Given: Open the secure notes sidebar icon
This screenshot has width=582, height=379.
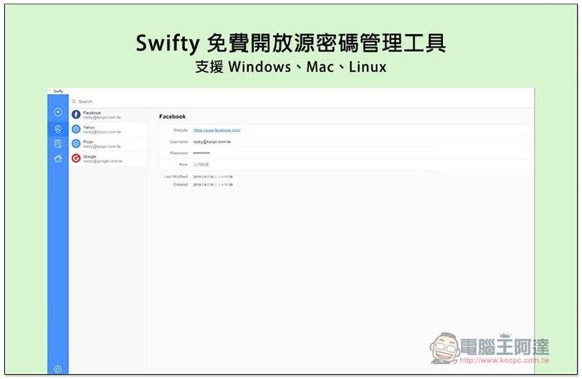Looking at the screenshot, I should coord(58,144).
